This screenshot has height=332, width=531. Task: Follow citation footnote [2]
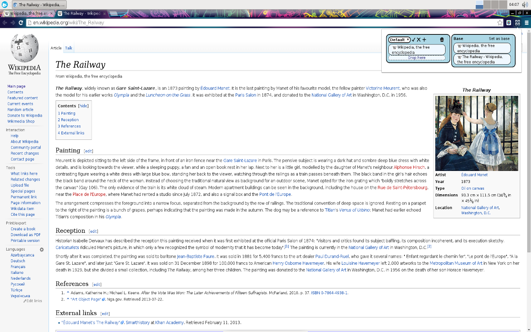point(429,247)
